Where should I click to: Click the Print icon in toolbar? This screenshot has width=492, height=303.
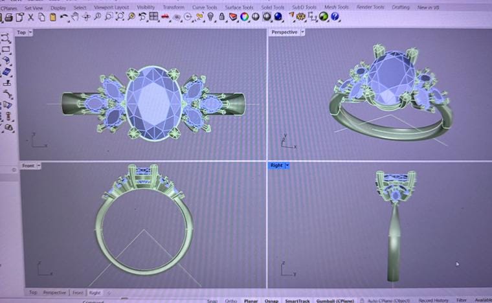(x=9, y=17)
